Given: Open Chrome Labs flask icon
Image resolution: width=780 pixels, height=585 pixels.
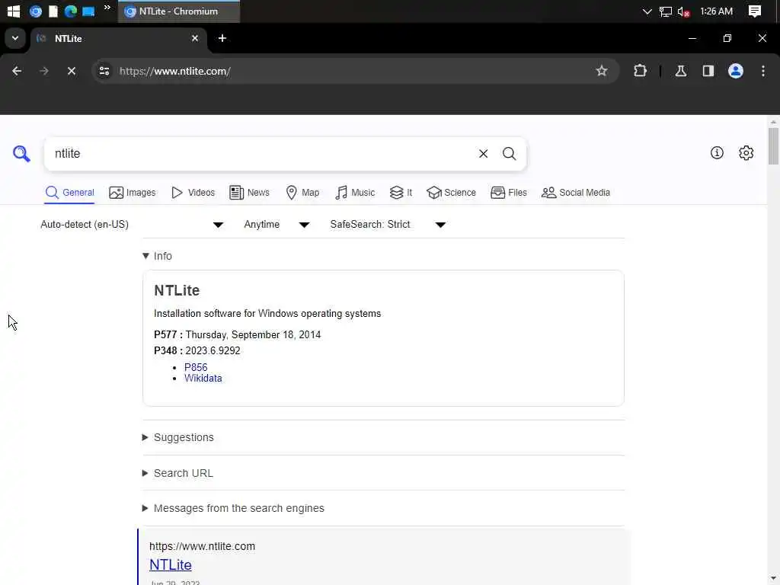Looking at the screenshot, I should click(680, 71).
